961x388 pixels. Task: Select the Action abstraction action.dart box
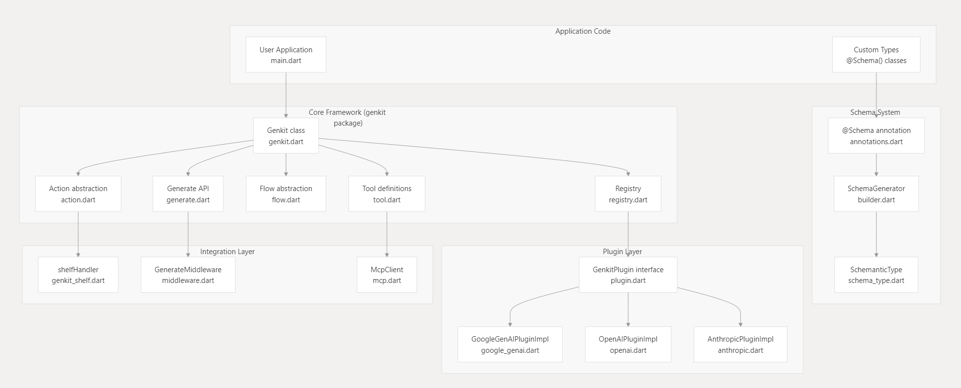(78, 194)
